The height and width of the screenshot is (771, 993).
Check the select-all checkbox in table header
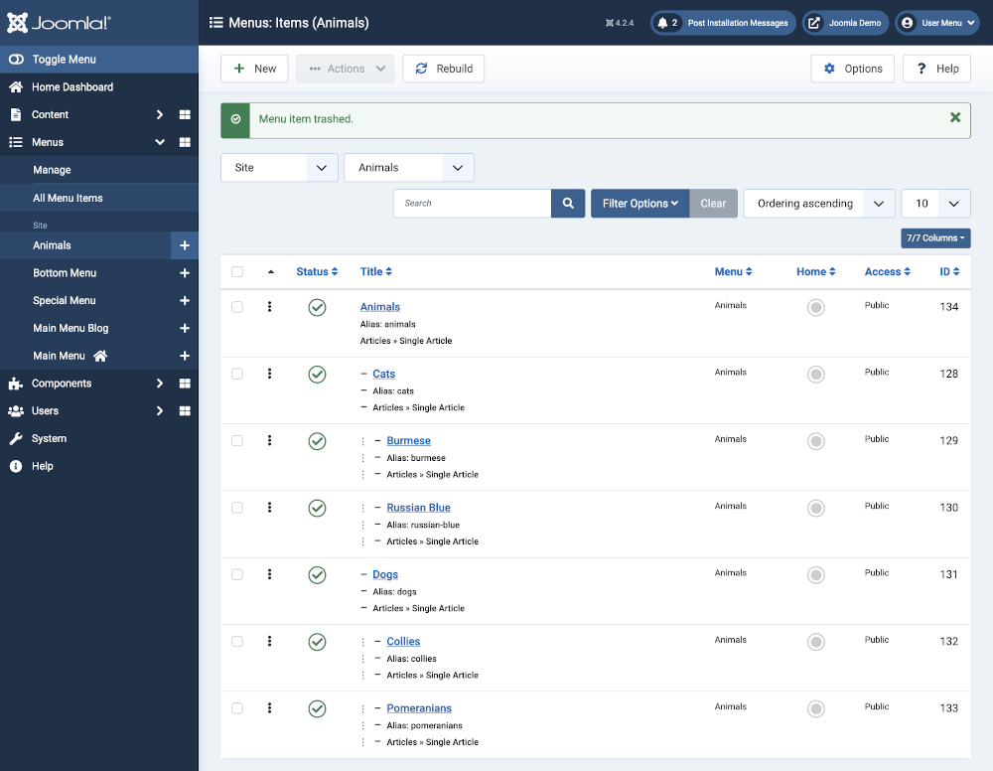(236, 272)
